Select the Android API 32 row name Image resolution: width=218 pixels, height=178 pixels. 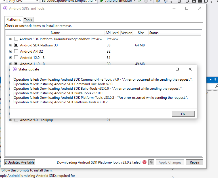32,52
